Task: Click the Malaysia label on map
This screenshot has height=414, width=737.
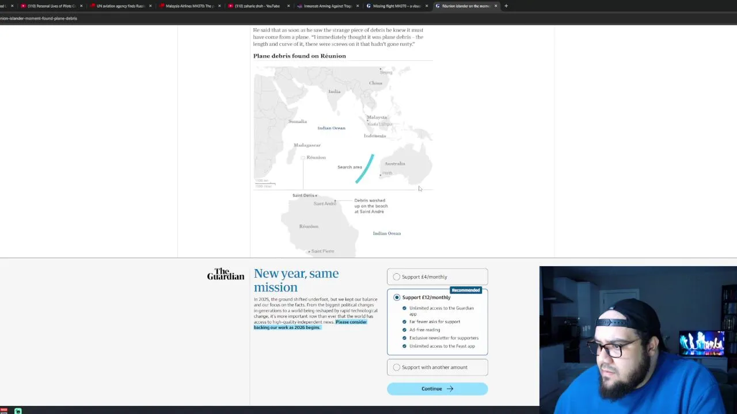Action: [x=377, y=117]
